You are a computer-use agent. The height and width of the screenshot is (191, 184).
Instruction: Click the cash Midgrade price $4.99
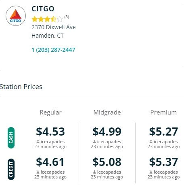coord(107,132)
